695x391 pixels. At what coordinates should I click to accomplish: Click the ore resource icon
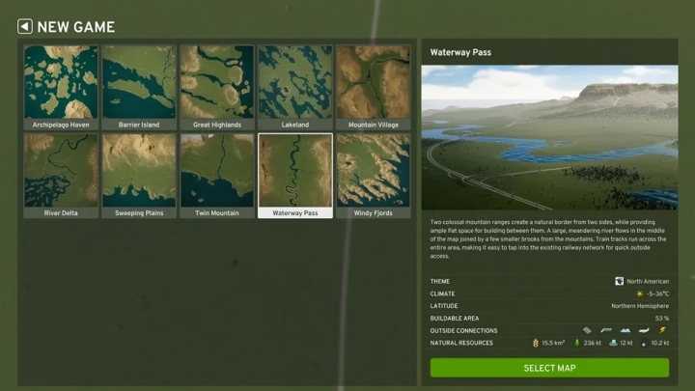613,343
